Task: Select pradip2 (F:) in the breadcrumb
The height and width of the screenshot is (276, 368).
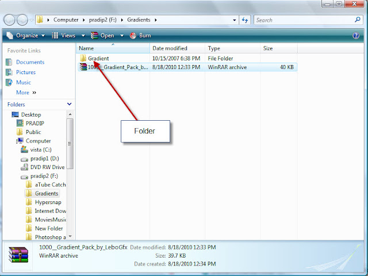Action: pos(102,20)
